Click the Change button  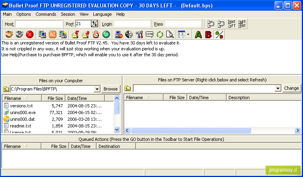(292, 88)
